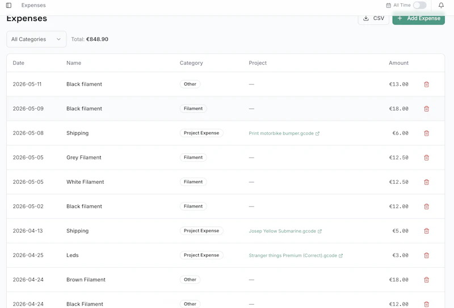
Task: Click the date 2026-04-13
Action: click(x=27, y=231)
